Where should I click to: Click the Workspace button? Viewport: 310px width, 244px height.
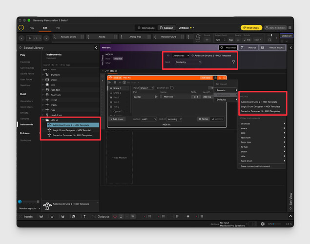[146, 28]
